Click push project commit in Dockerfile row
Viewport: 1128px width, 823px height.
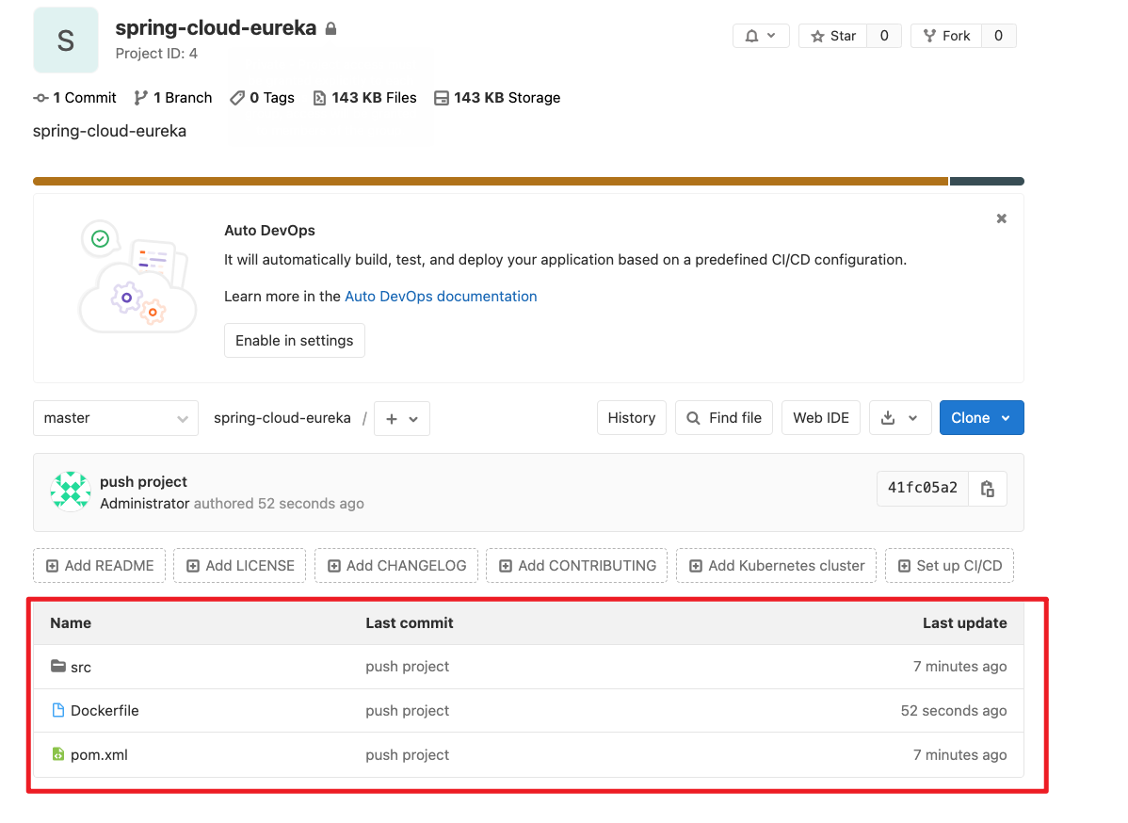(x=407, y=711)
